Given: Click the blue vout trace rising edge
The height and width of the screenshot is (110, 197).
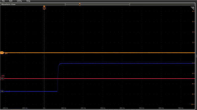Looking at the screenshot, I should tap(58, 77).
